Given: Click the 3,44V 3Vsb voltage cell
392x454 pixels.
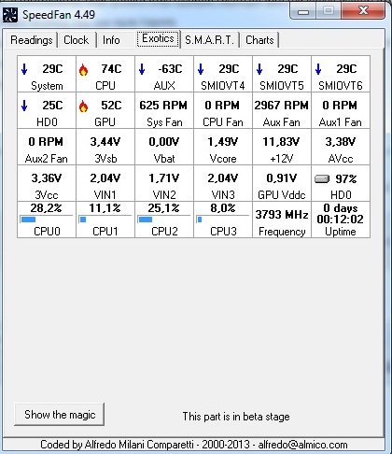Looking at the screenshot, I should pos(105,147).
